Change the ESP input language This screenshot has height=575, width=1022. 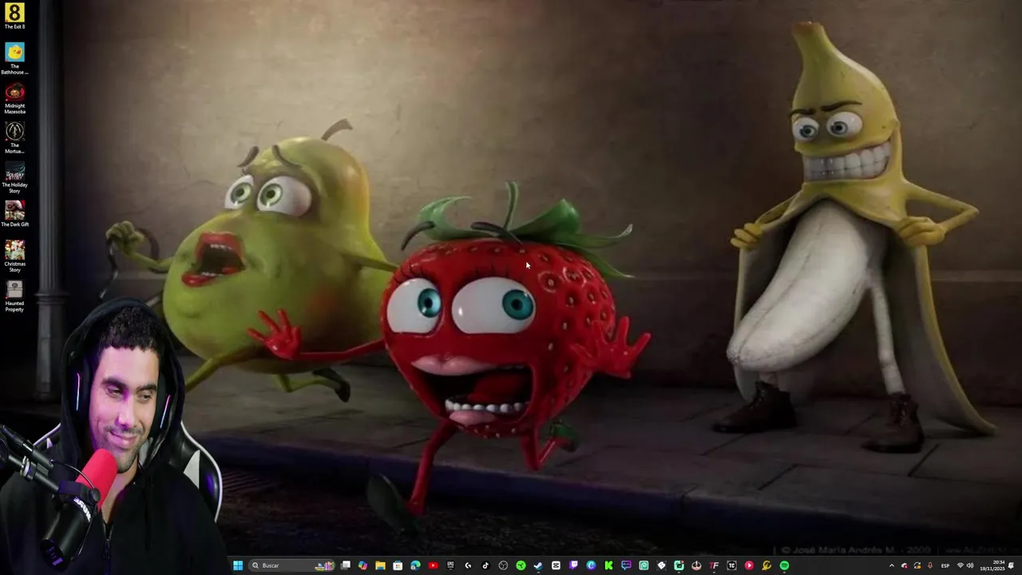coord(945,565)
